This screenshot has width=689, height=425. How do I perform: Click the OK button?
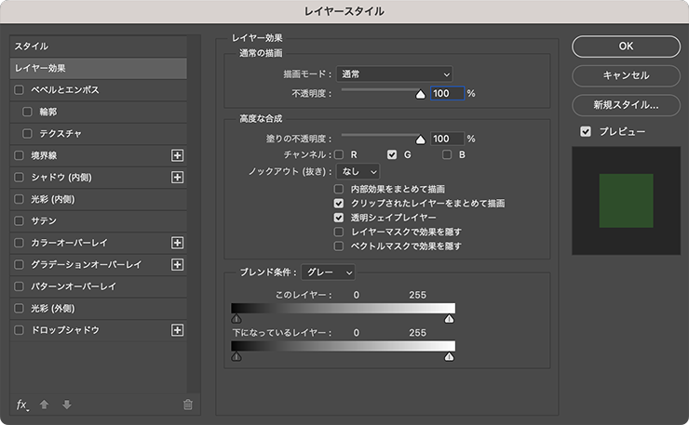pyautogui.click(x=627, y=46)
